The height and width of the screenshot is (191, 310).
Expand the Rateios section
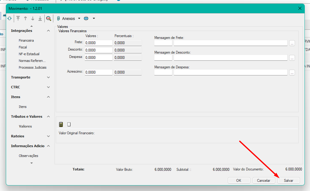point(48,136)
